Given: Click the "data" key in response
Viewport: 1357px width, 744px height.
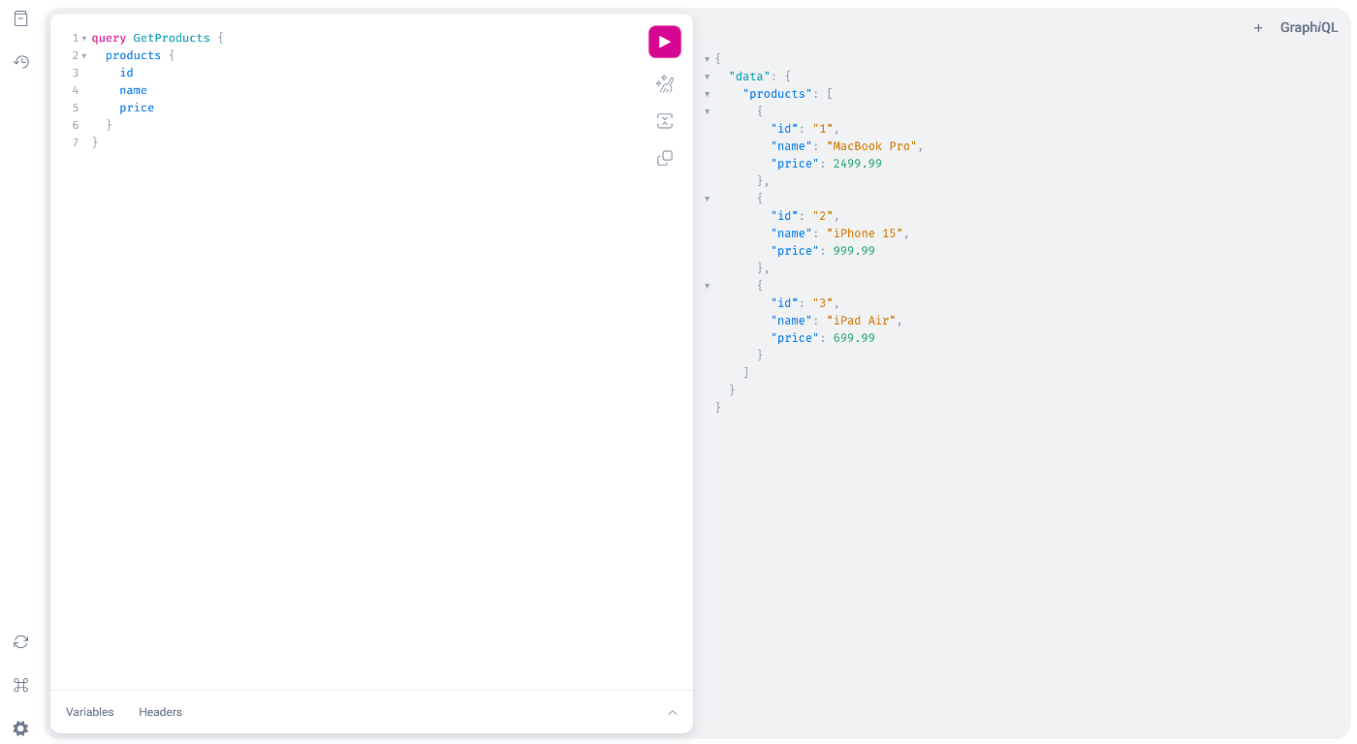Looking at the screenshot, I should [749, 77].
